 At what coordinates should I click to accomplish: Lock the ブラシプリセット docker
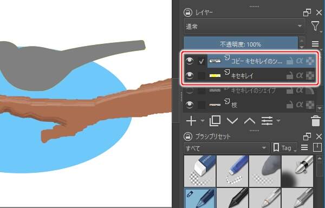tap(188, 136)
